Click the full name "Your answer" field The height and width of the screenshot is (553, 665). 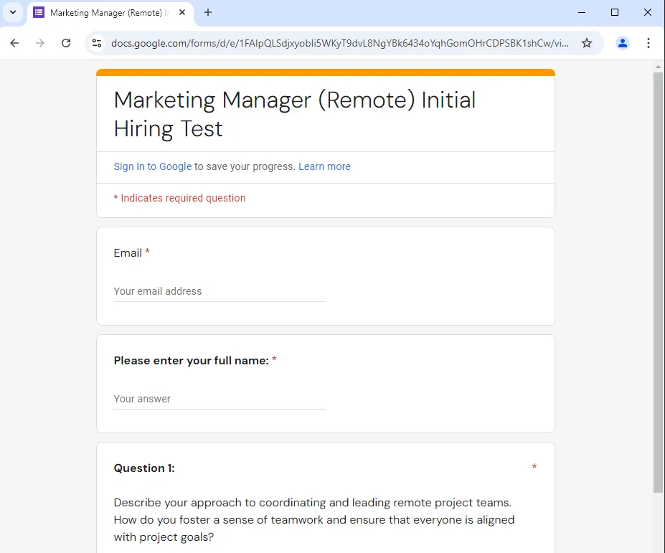219,399
